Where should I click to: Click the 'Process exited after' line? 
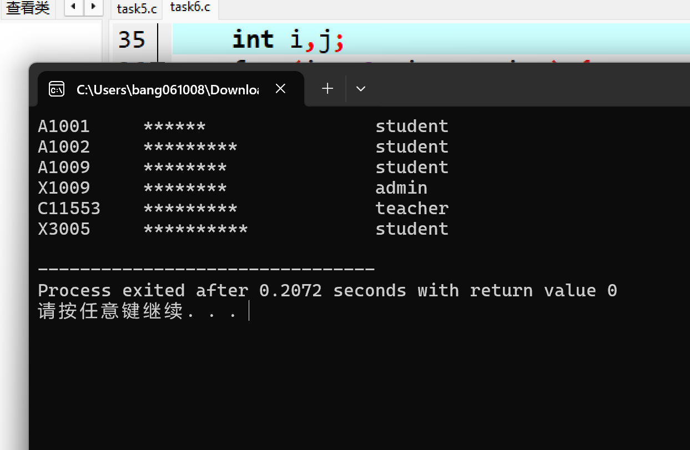pyautogui.click(x=328, y=291)
